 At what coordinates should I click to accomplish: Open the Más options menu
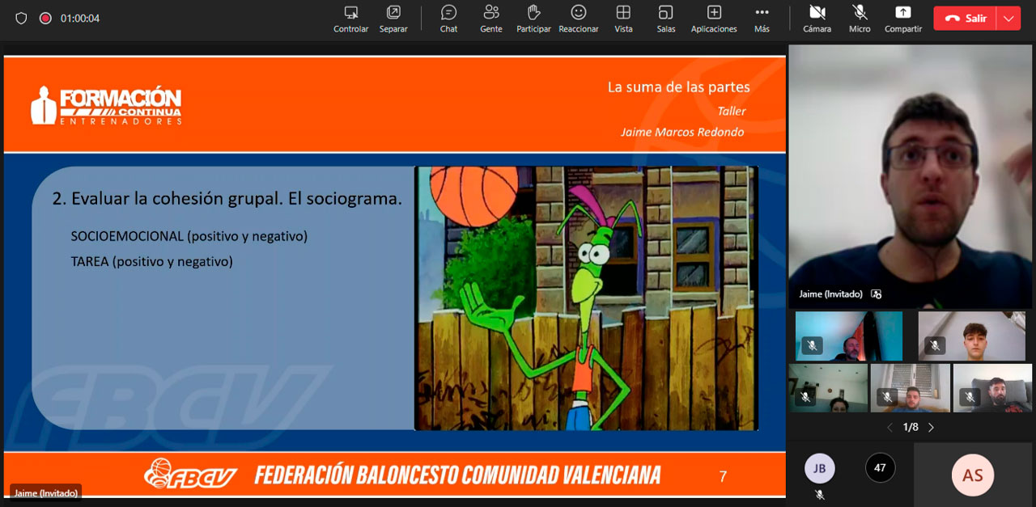coord(762,19)
